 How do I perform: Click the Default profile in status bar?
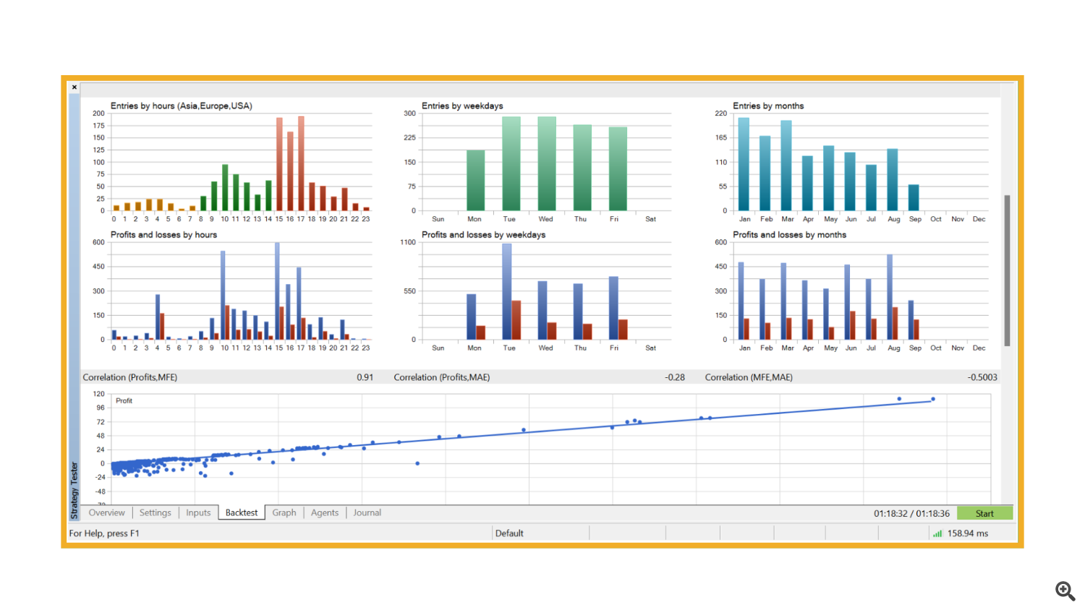[x=509, y=533]
